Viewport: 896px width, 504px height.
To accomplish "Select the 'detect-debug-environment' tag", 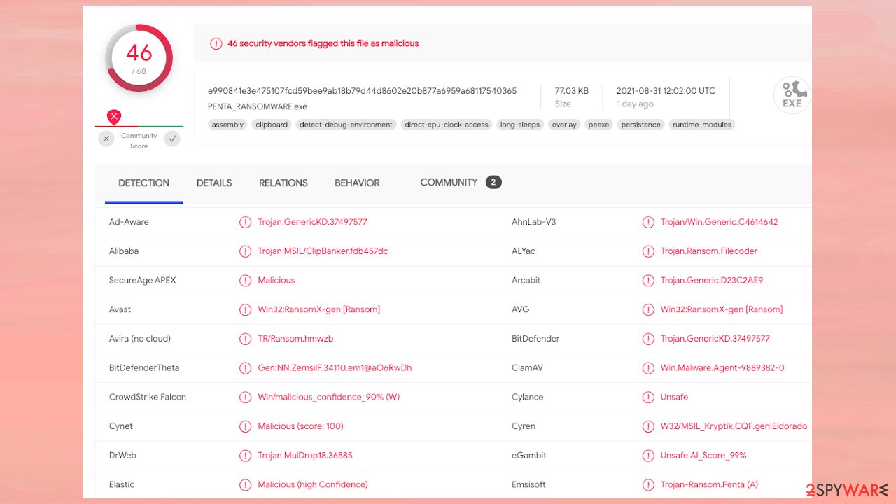I will [346, 125].
